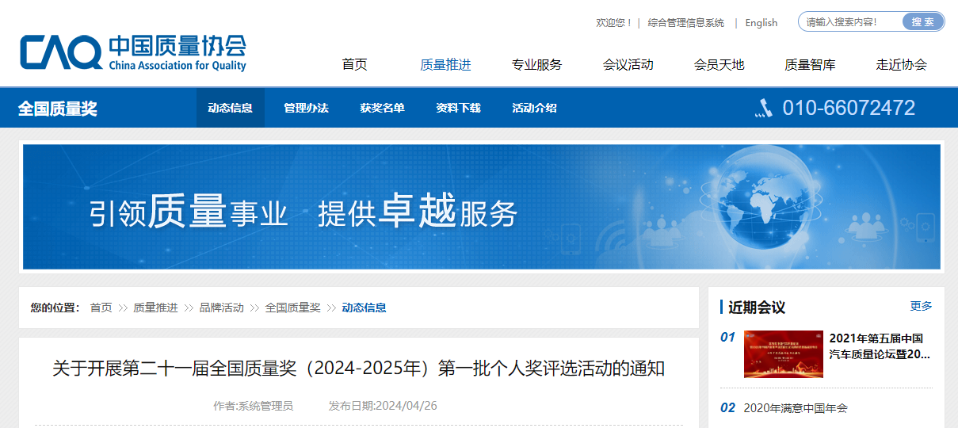Screen dimensions: 958x428
Task: Open the 会议活动 main navigation item
Action: (x=628, y=65)
